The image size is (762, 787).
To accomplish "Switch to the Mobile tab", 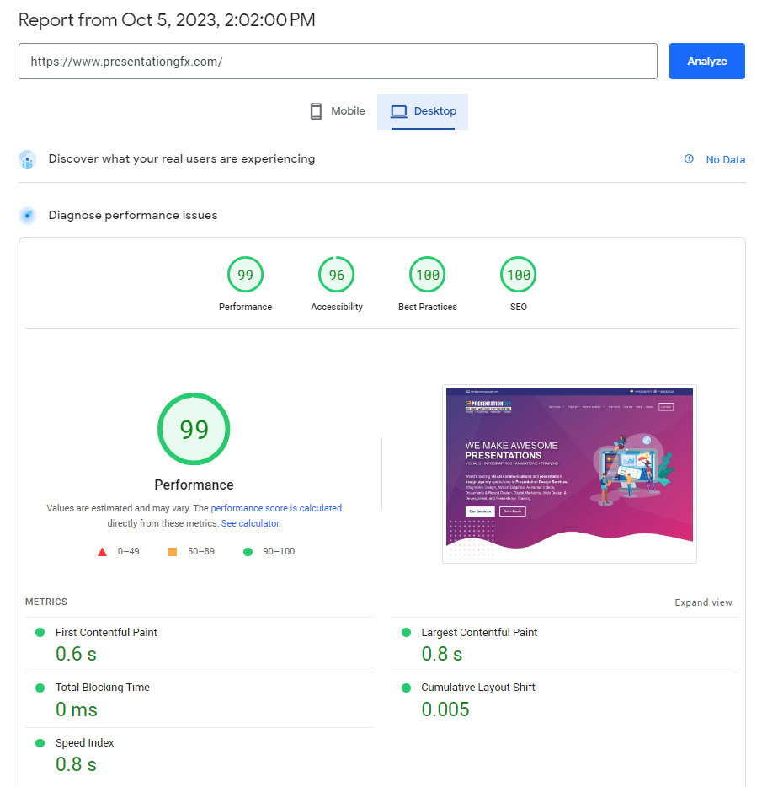I will coord(337,111).
